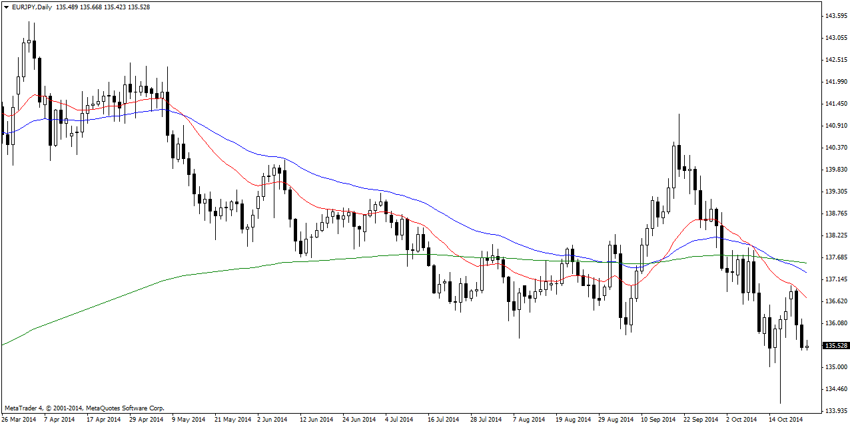Select the 9 May 2014 date label
This screenshot has width=850, height=425.
189,420
